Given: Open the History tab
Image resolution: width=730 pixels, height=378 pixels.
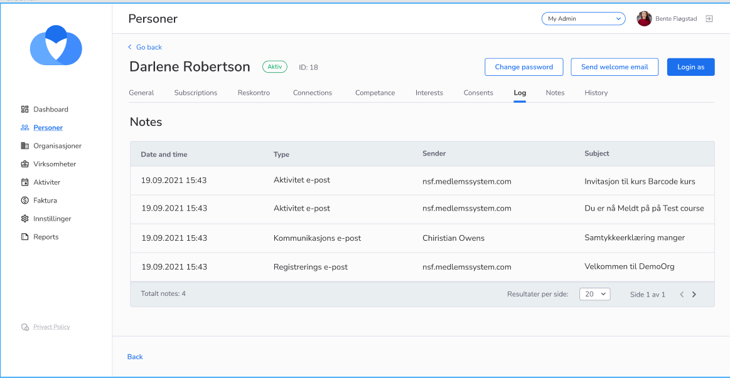Looking at the screenshot, I should point(596,93).
